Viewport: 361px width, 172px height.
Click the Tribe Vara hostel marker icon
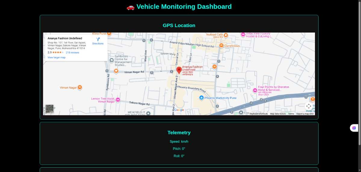tap(243, 35)
